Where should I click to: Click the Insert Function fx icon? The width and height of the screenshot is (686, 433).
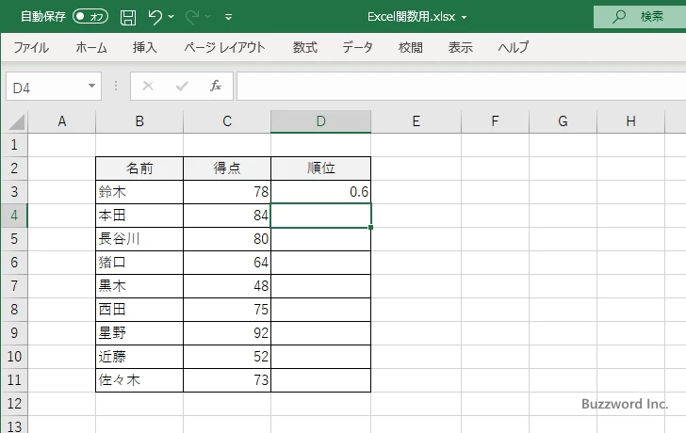215,86
